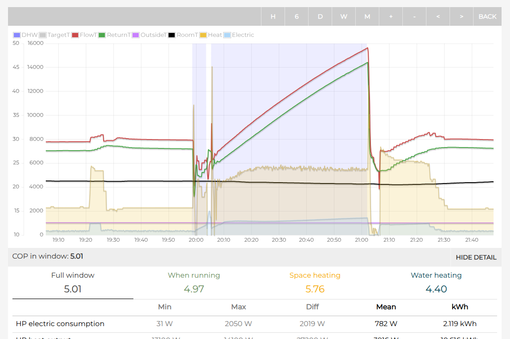Image resolution: width=510 pixels, height=339 pixels.
Task: Select the 6 hour range button
Action: (x=297, y=16)
